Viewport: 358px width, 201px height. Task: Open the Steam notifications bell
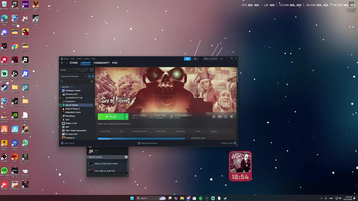(195, 59)
